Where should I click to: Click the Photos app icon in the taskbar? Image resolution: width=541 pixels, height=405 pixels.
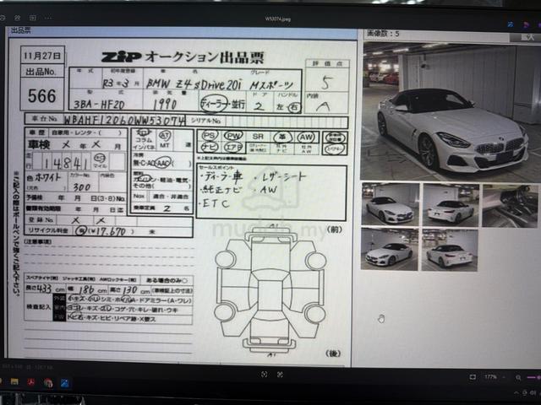[64, 383]
